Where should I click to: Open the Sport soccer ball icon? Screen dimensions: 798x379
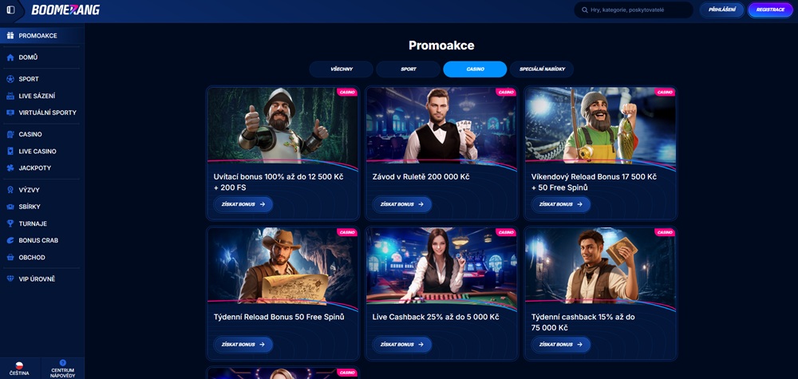(10, 79)
